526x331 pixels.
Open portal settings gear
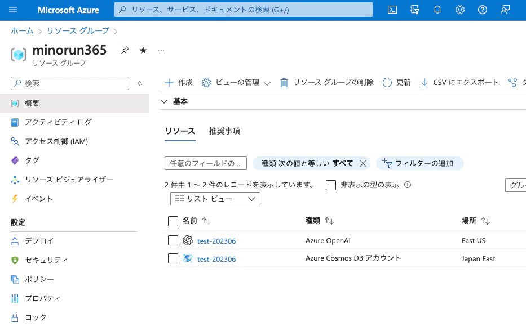point(460,10)
